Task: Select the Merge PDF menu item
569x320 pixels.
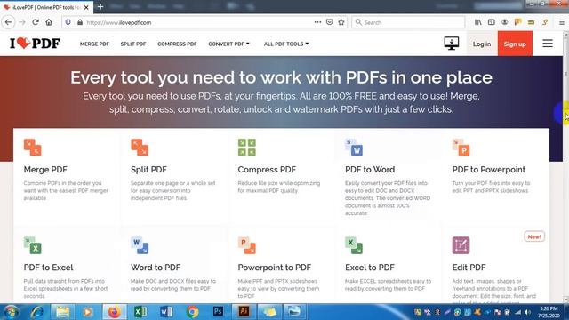Action: [x=94, y=44]
